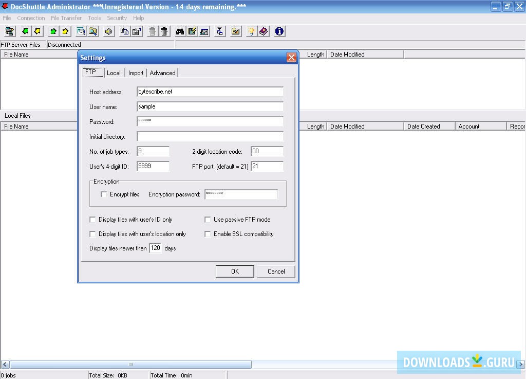Image resolution: width=526 pixels, height=379 pixels.
Task: Click the 2-digit location code field
Action: (267, 151)
